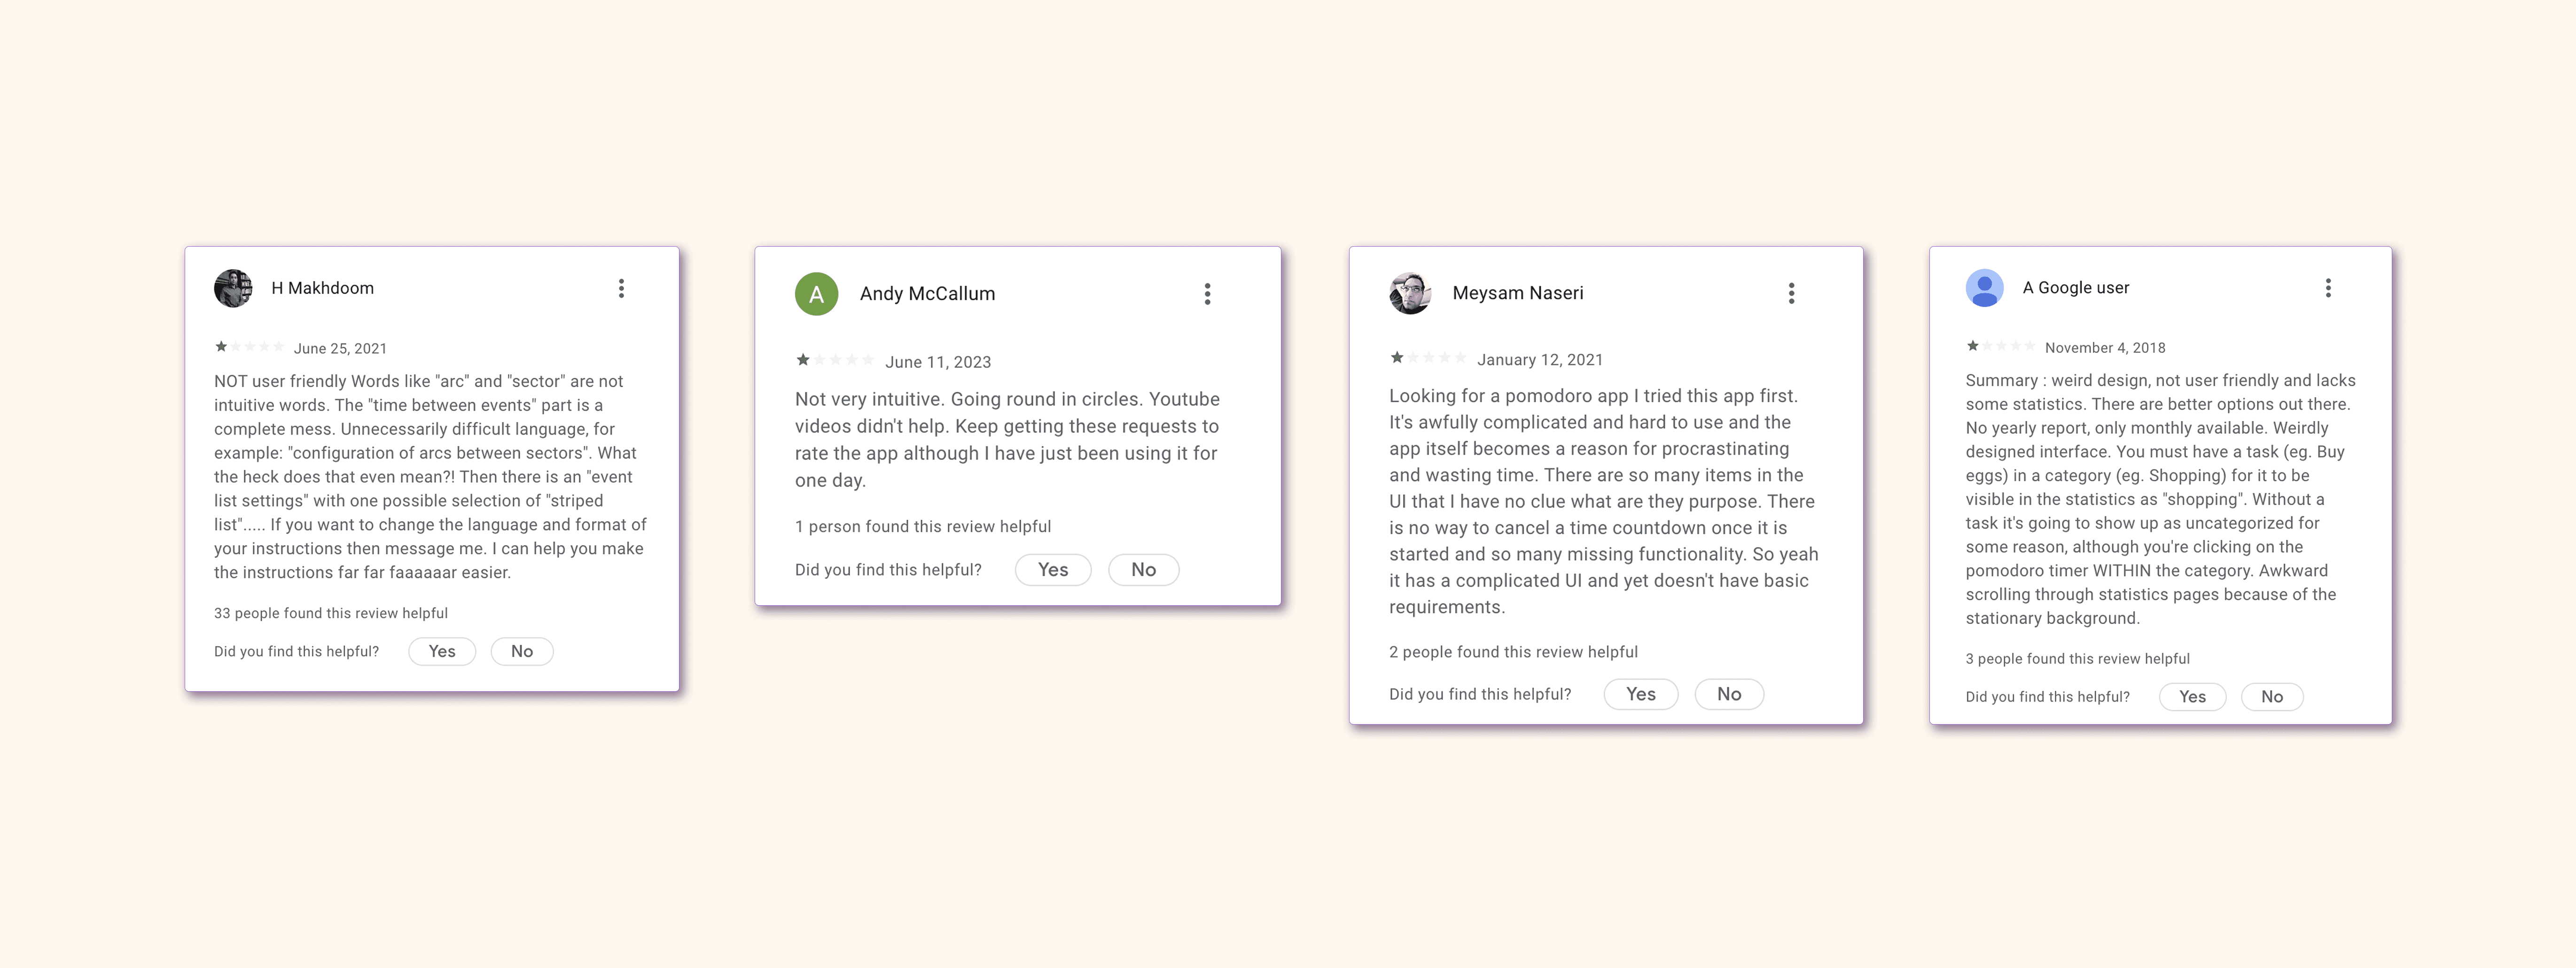The image size is (2576, 968).
Task: Click the reviewer name Meysam Naseri
Action: click(1518, 293)
